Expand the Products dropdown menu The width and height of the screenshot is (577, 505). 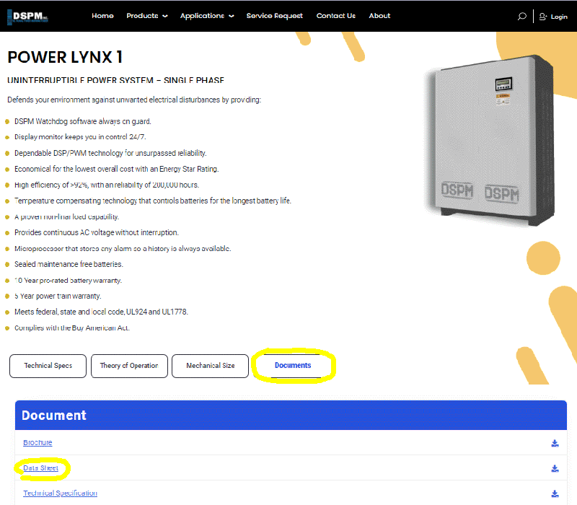(146, 16)
